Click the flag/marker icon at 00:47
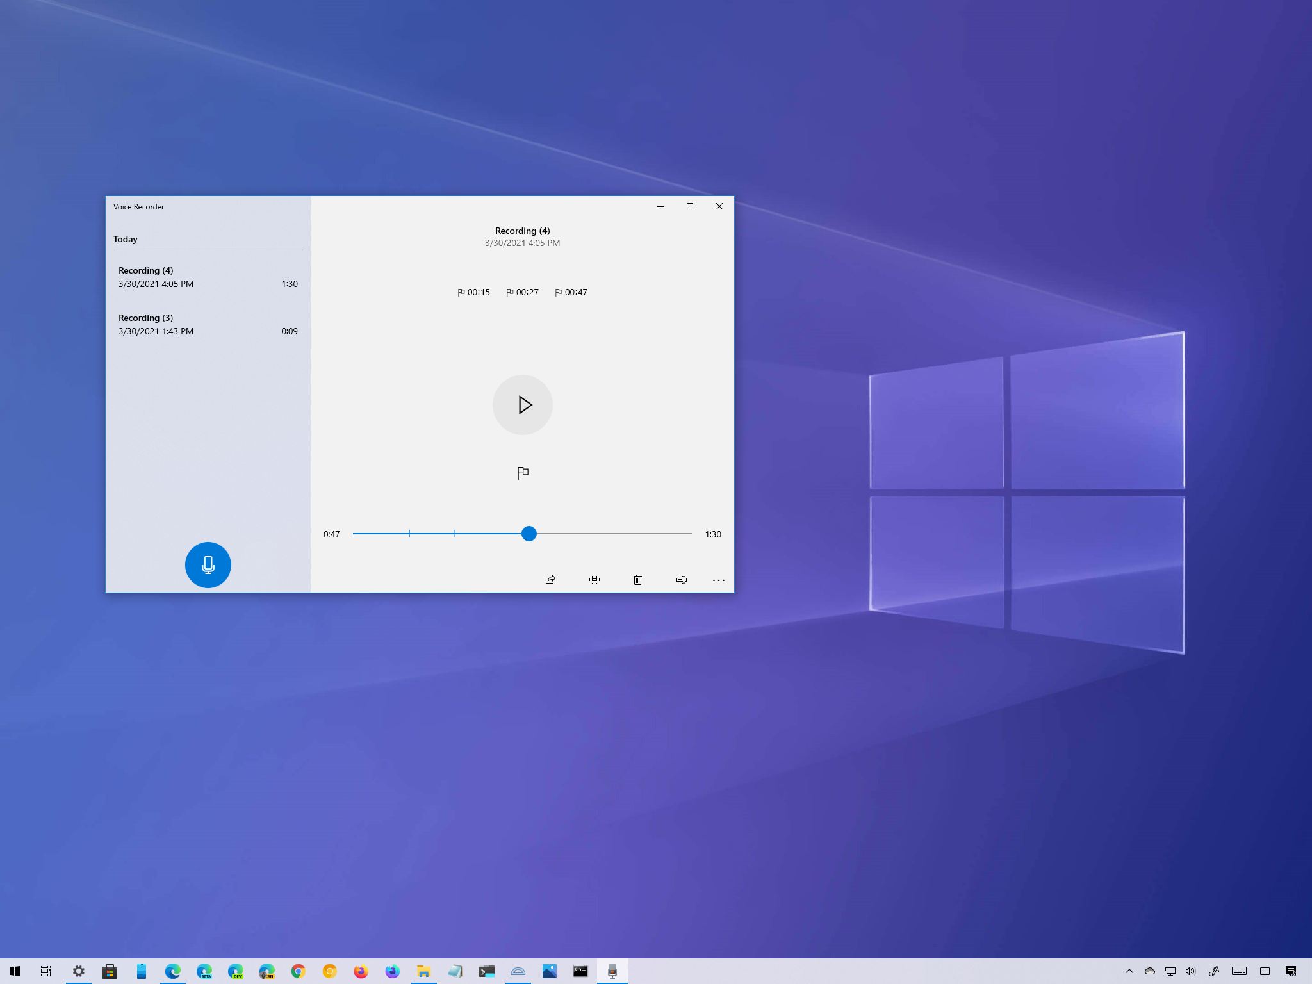The image size is (1312, 984). pos(558,291)
